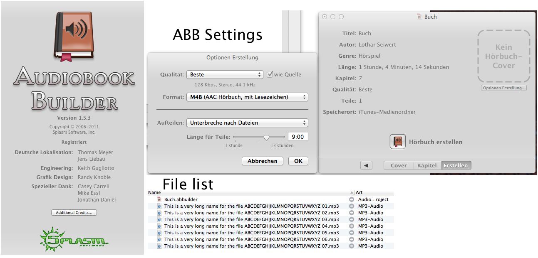The height and width of the screenshot is (258, 538).
Task: Confirm options with the OK button
Action: [x=298, y=161]
